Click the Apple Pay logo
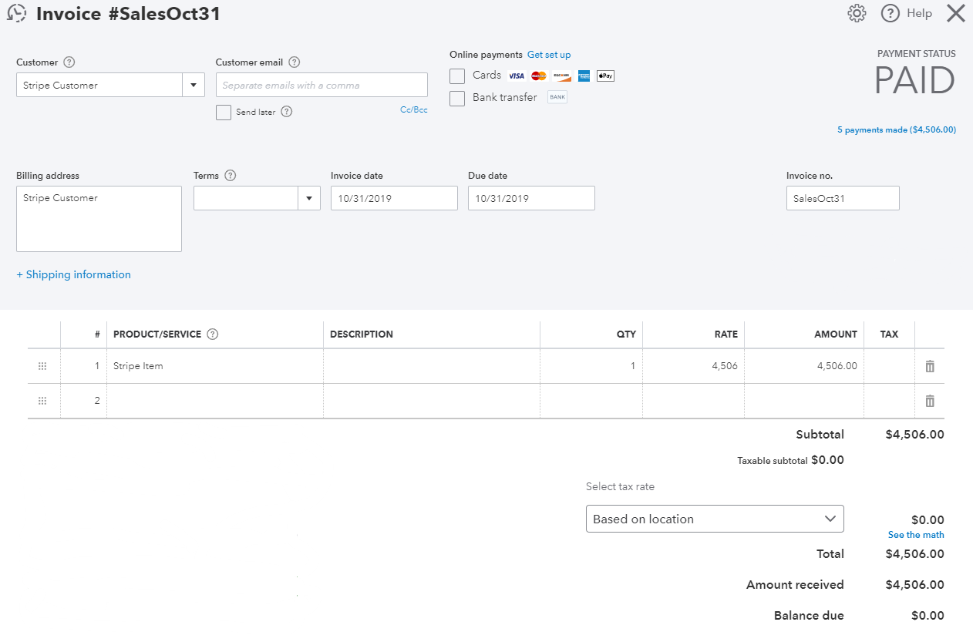Screen dimensions: 973x642 pos(605,76)
